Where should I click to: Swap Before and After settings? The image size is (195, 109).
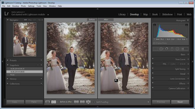88,102
